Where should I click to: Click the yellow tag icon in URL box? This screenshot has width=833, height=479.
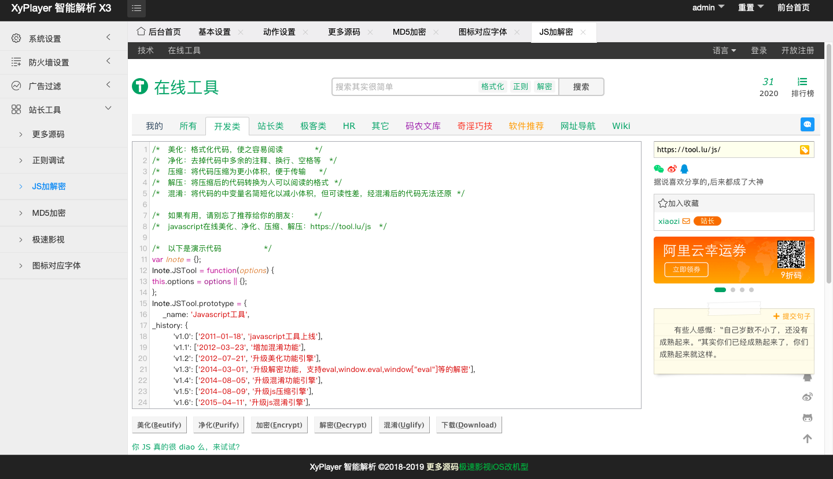(x=804, y=150)
